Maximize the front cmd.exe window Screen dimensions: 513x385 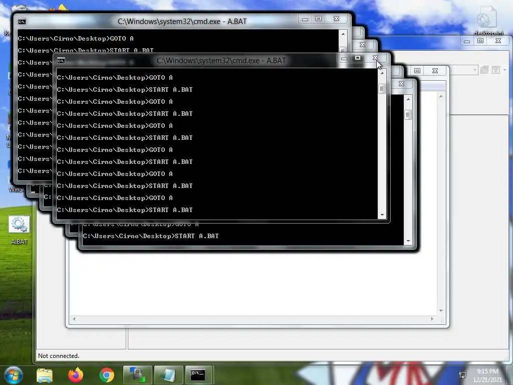(x=358, y=58)
